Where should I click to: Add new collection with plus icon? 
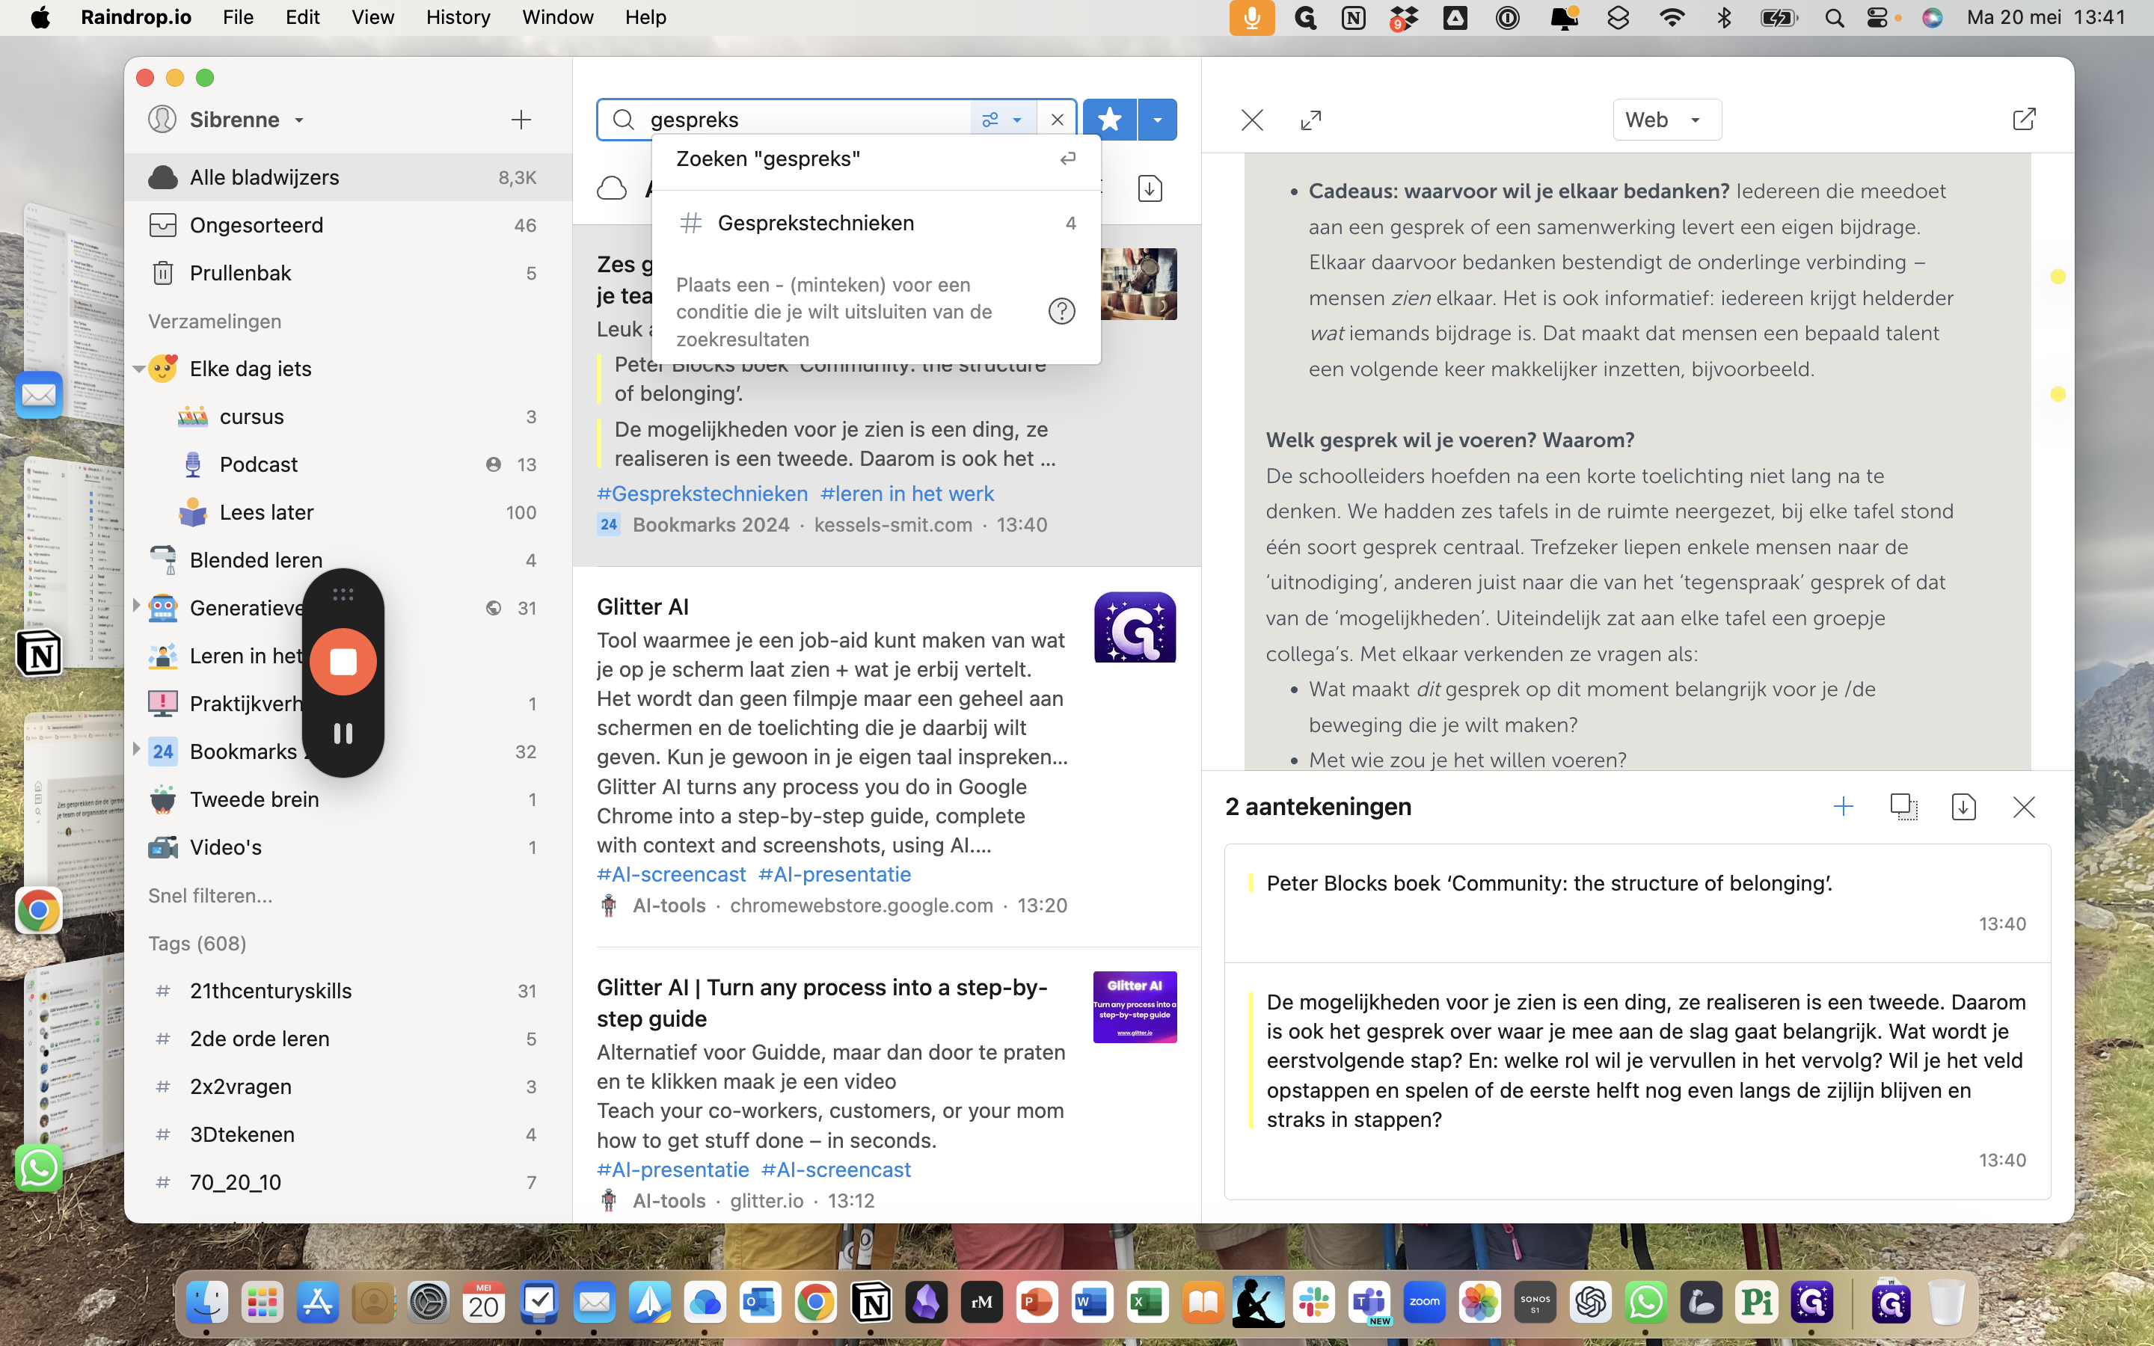(521, 120)
